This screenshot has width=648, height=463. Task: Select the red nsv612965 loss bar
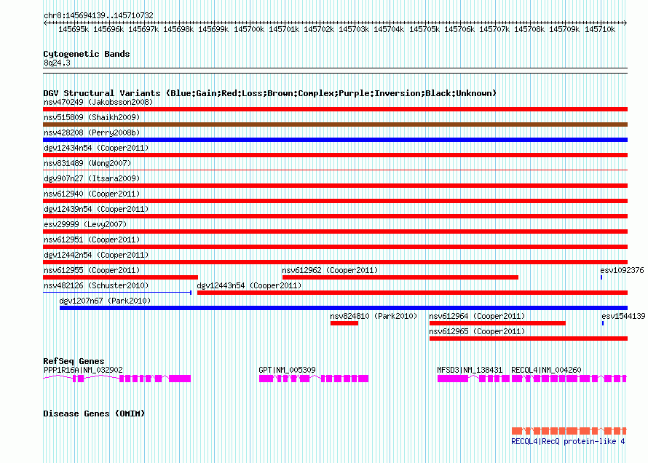(x=529, y=339)
